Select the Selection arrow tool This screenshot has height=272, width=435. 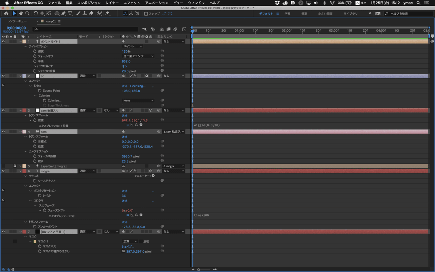pyautogui.click(x=15, y=14)
